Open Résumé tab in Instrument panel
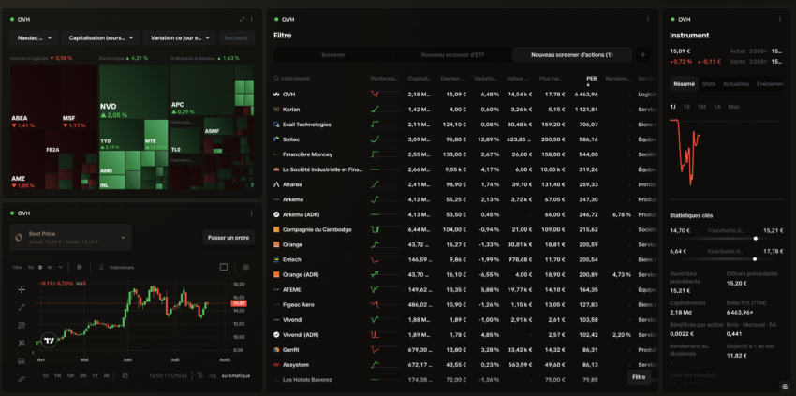The image size is (796, 396). (x=684, y=84)
